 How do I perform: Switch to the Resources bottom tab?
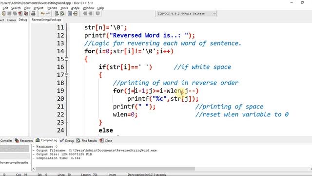click(x=24, y=141)
